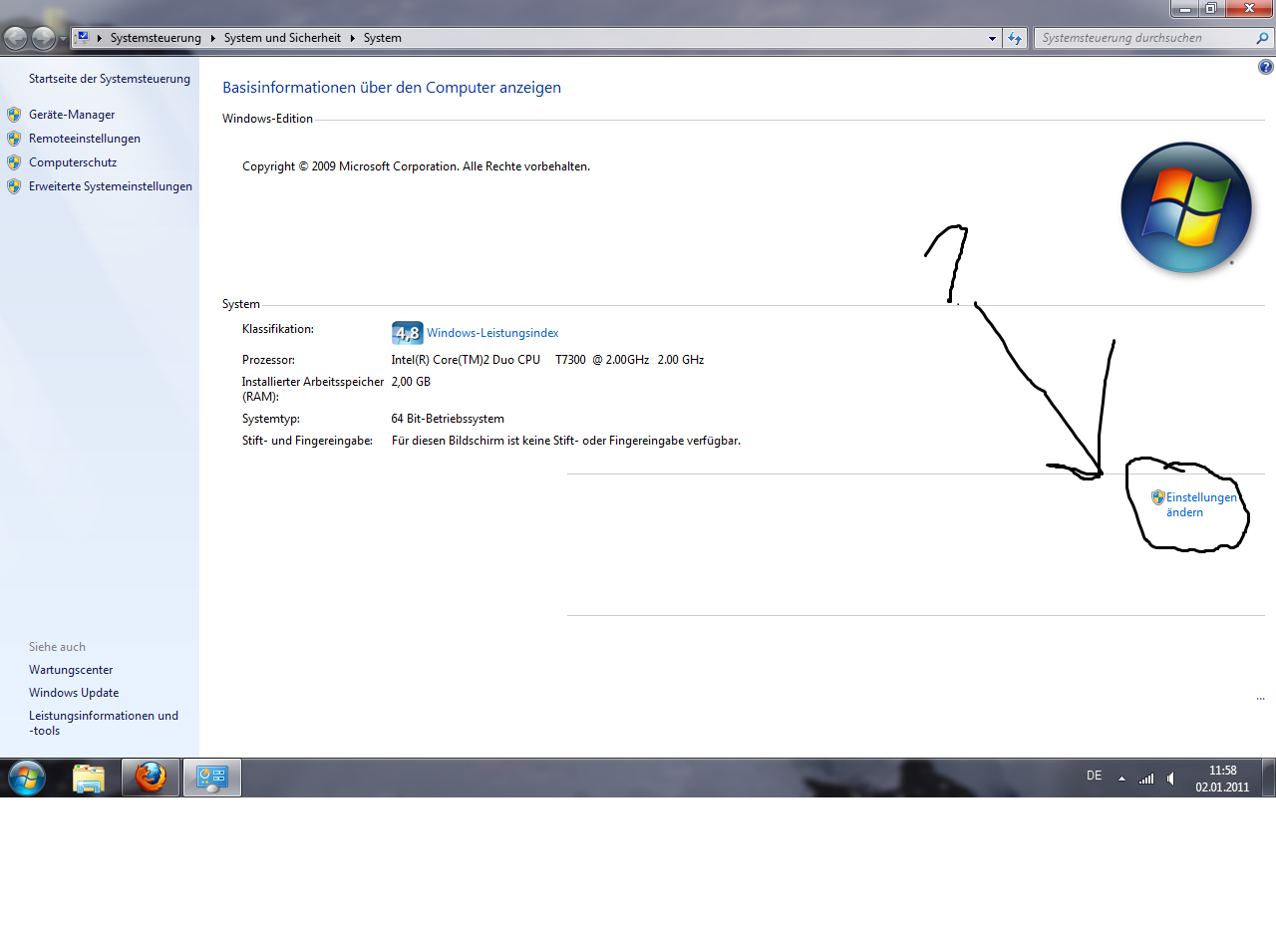The image size is (1276, 942).
Task: Click the Show Desktop strip beside the clock
Action: click(x=1268, y=778)
